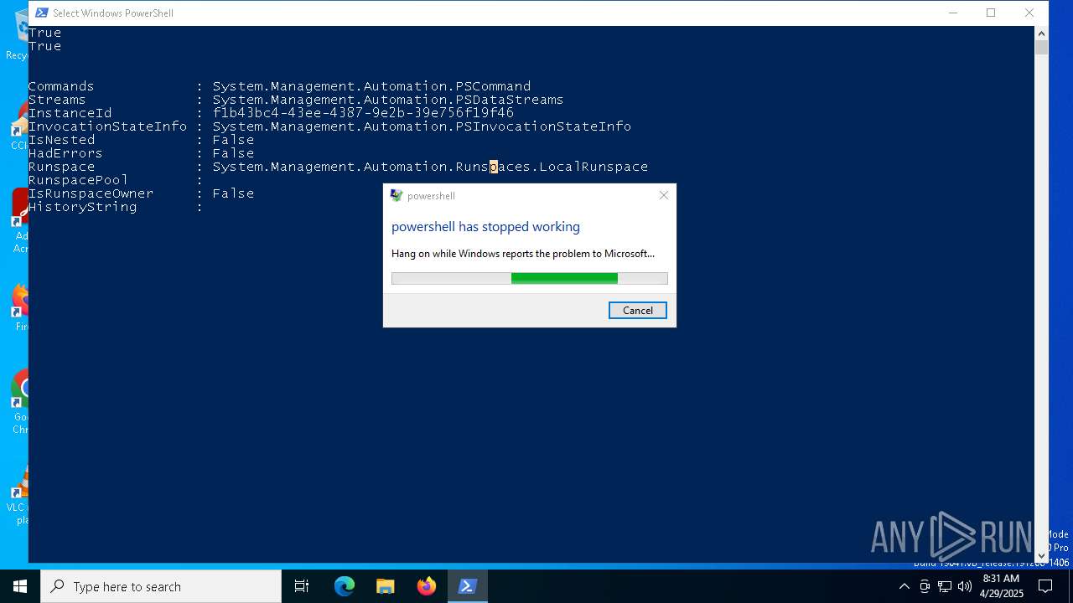Click the IsRunspaceOwner False value
Viewport: 1073px width, 603px height.
(233, 193)
